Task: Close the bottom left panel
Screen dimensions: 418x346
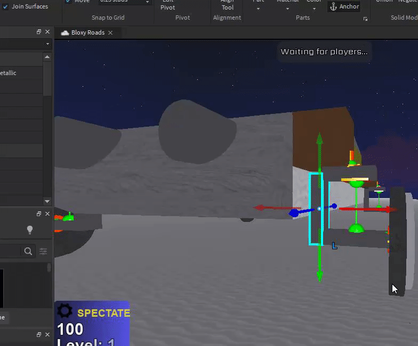Action: (x=47, y=334)
